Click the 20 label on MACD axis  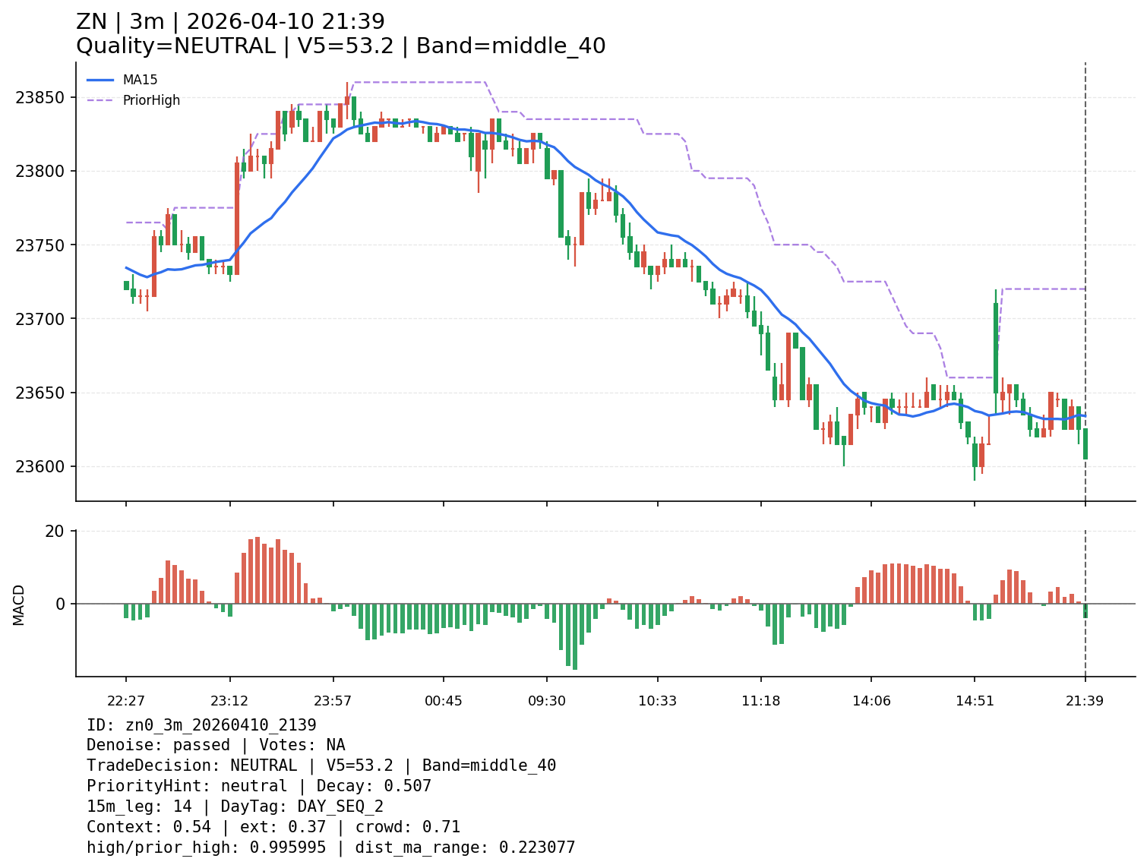point(55,532)
